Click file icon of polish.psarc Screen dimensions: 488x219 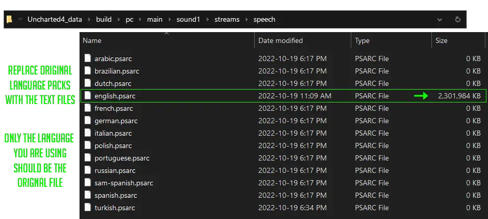tap(88, 145)
